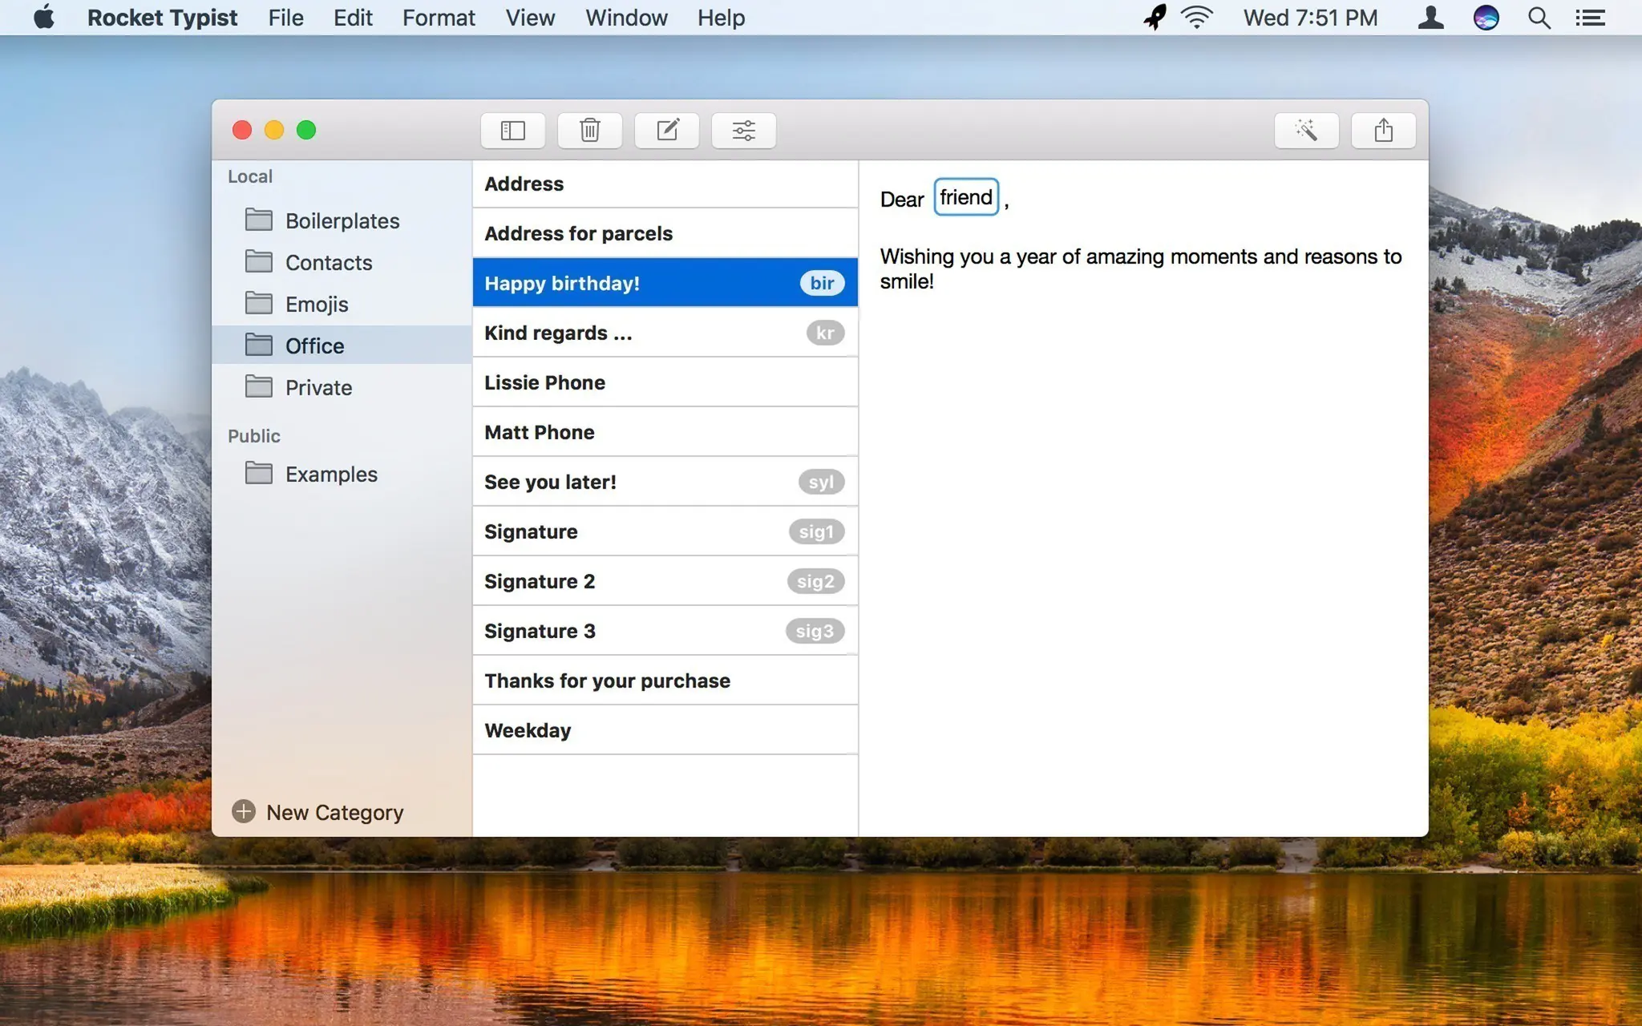Click the snippet settings sliders icon
Viewport: 1642px width, 1026px height.
pos(743,129)
